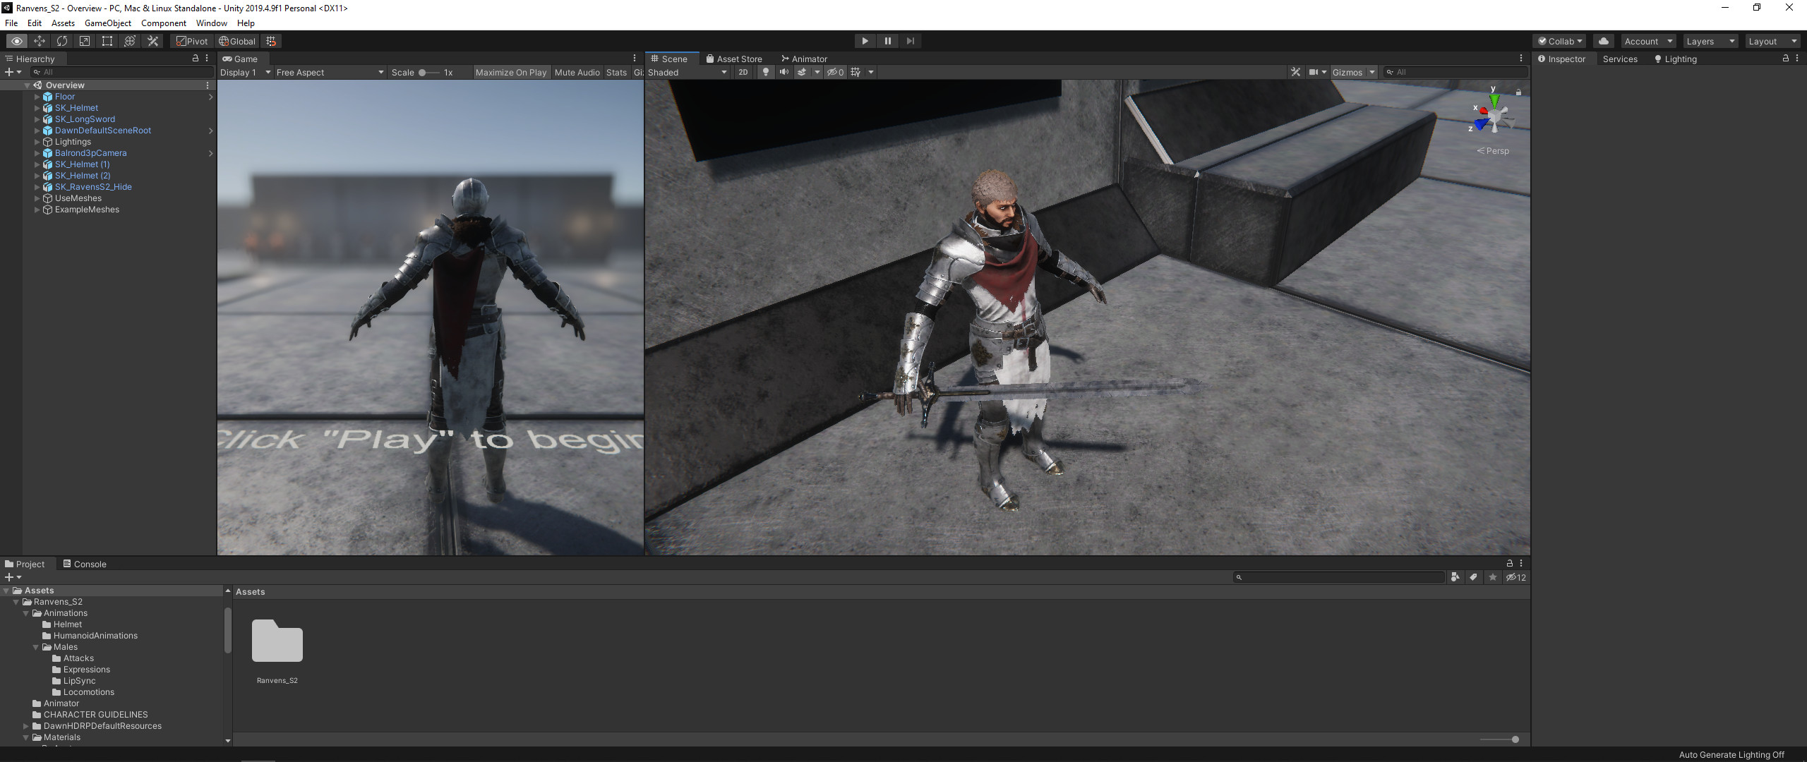Select the combined Transform tool

[130, 41]
